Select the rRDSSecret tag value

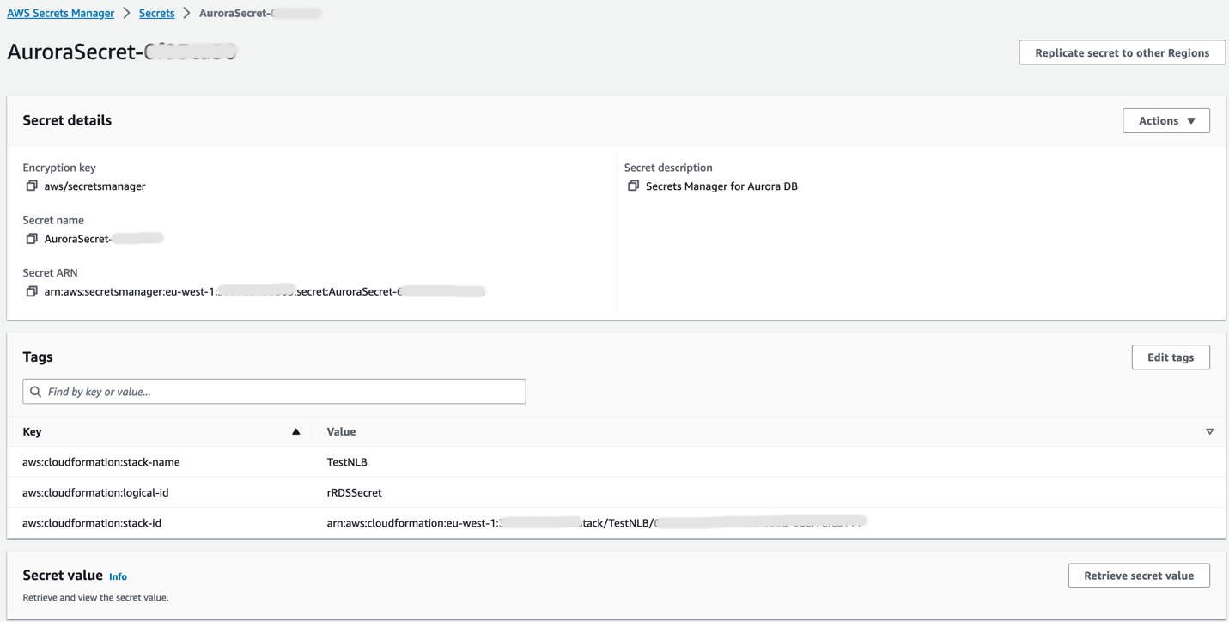coord(353,492)
